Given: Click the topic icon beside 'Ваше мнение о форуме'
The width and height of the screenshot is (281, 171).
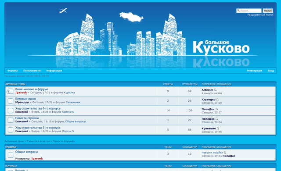Looking at the screenshot, I should pos(10,91).
